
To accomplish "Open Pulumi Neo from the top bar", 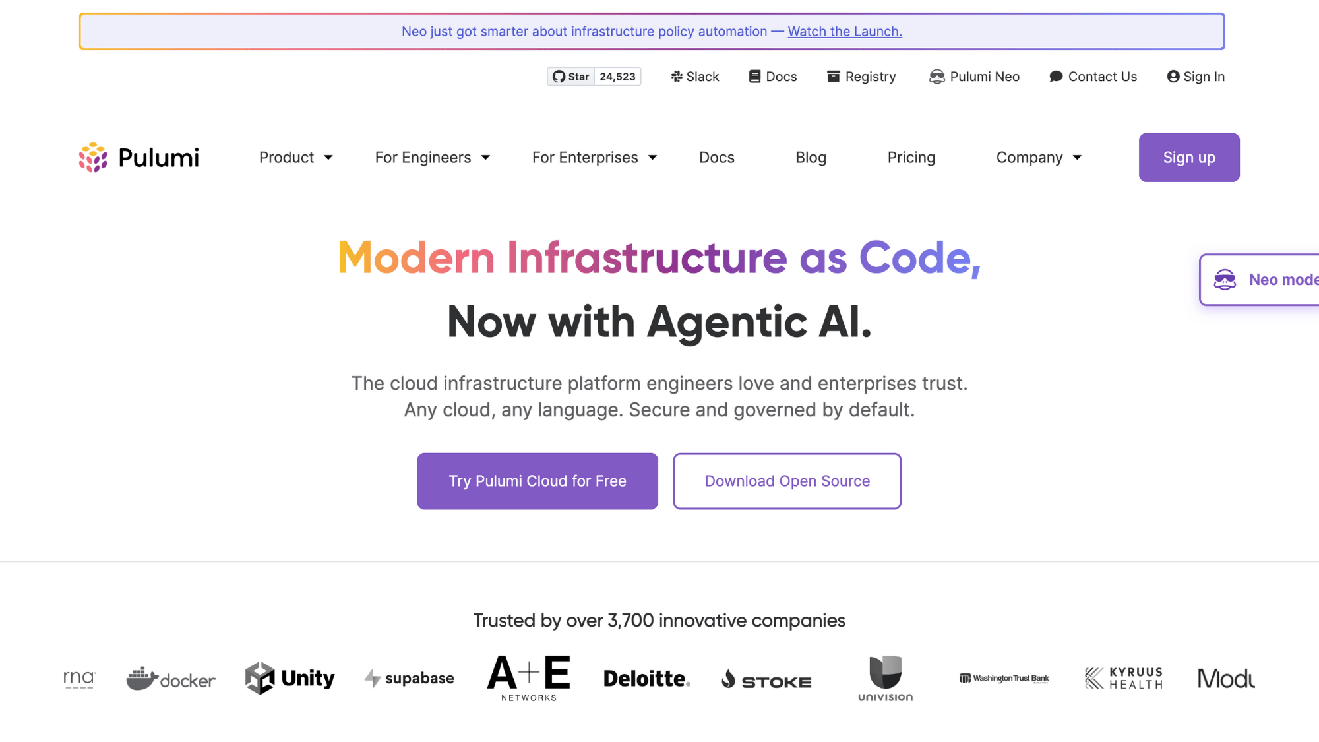I will [x=975, y=77].
